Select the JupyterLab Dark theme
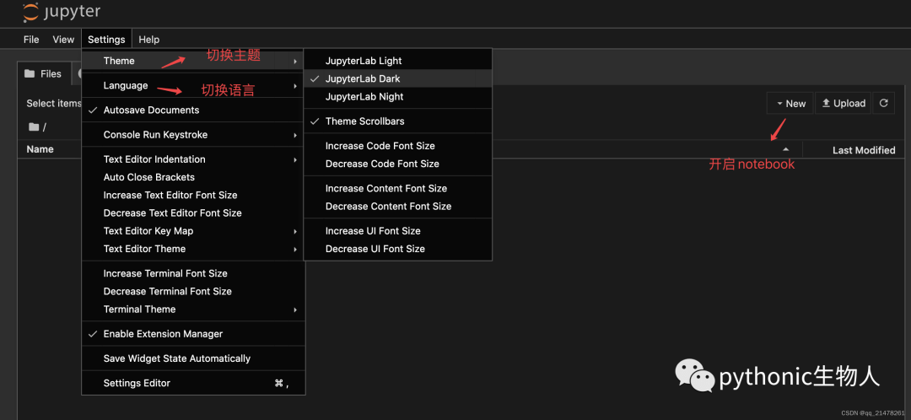Screen dimensions: 911x420 [x=363, y=78]
